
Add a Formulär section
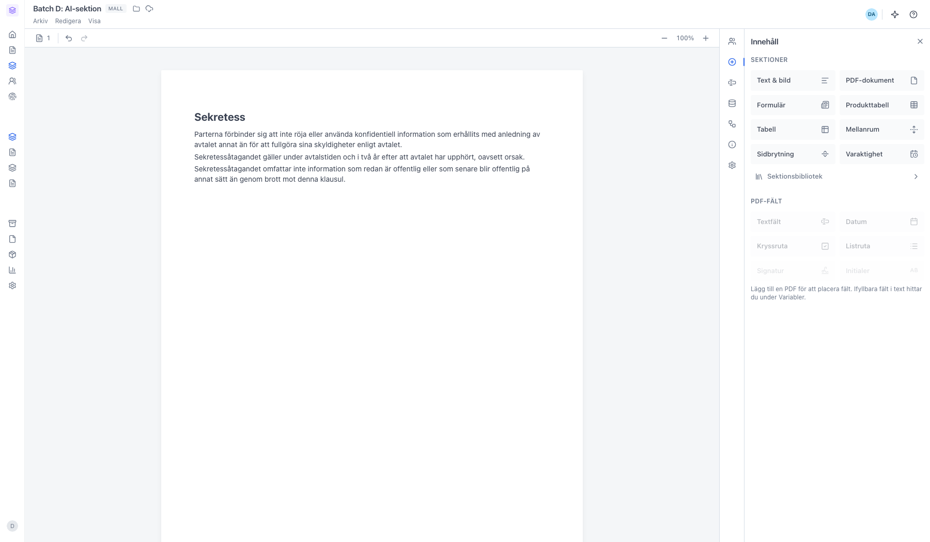[793, 105]
